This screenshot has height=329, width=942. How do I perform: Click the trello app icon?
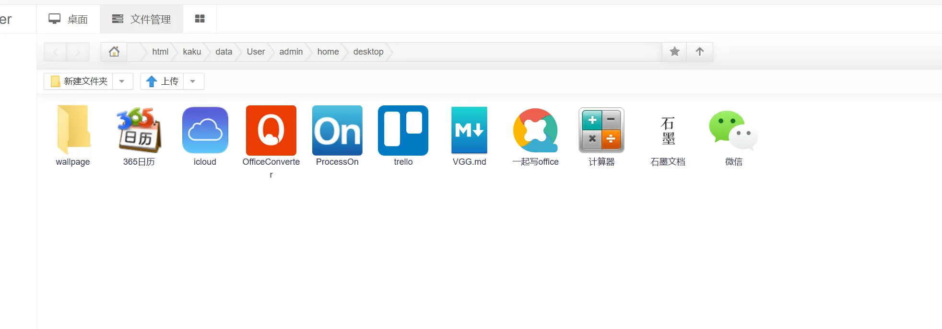(403, 130)
